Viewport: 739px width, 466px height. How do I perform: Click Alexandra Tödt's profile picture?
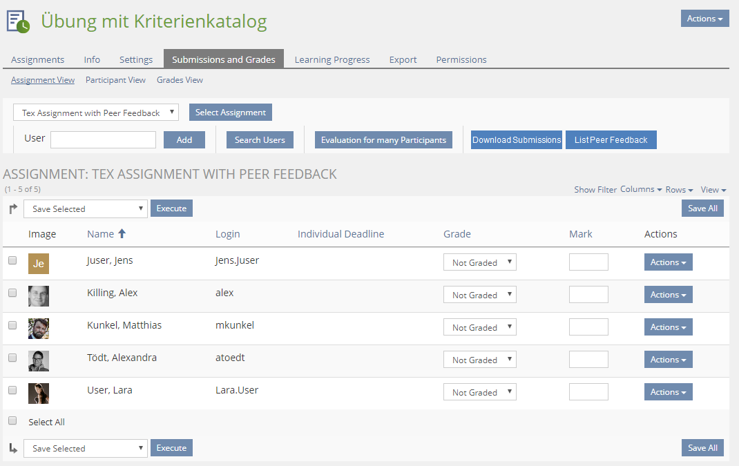click(x=39, y=360)
